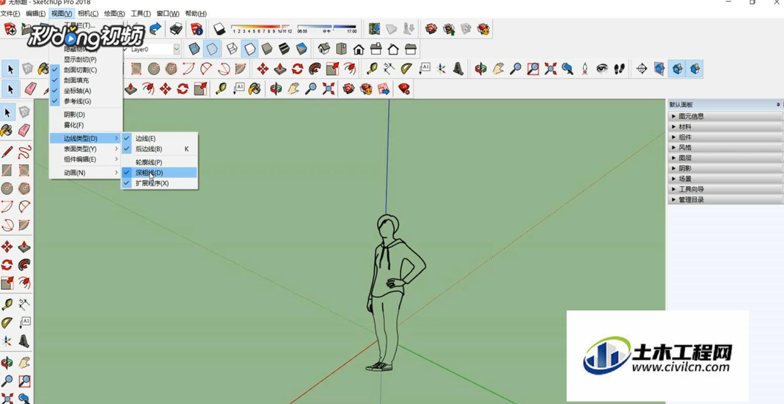784x404 pixels.
Task: Select the Section Plane tool
Action: (x=642, y=69)
